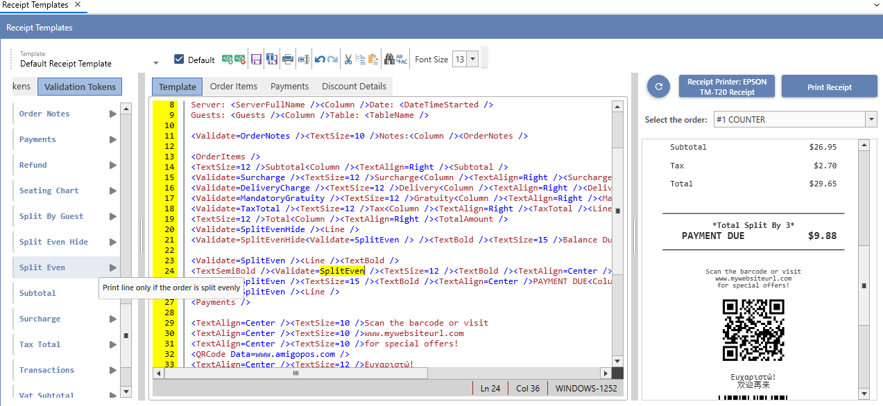Cut the selected text with the scissors icon
Viewport: 883px width, 406px height.
click(349, 60)
